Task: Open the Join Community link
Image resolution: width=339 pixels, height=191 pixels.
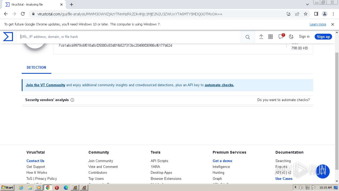Action: tap(101, 161)
